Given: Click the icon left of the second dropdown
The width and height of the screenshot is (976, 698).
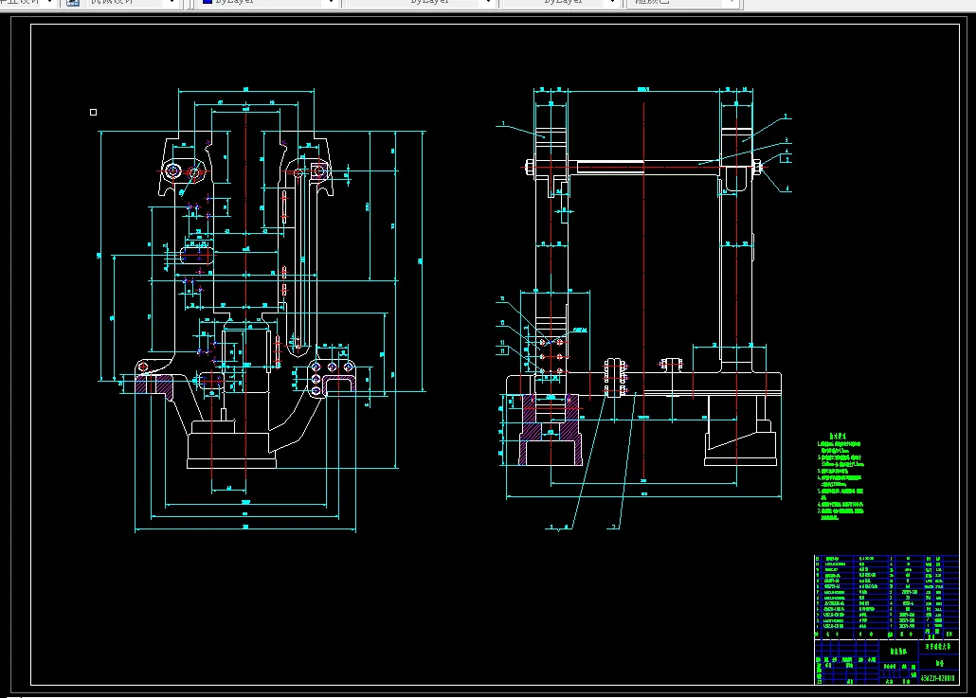Looking at the screenshot, I should tap(72, 3).
